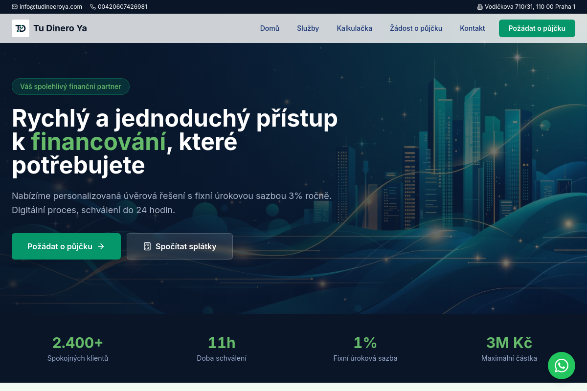
Task: Click the TD logo icon in header
Action: click(x=21, y=28)
